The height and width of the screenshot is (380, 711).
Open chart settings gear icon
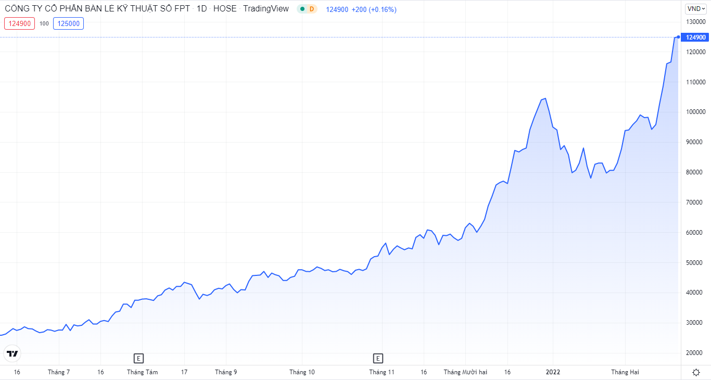(x=696, y=372)
